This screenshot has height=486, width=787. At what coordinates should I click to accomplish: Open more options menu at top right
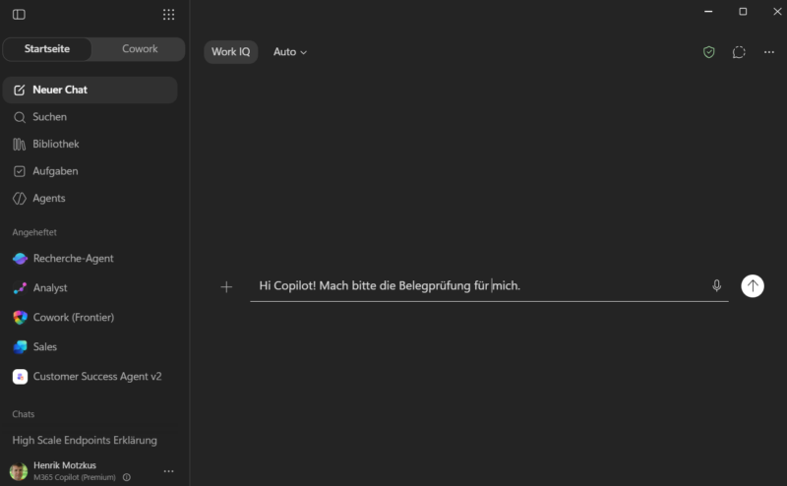(x=769, y=52)
